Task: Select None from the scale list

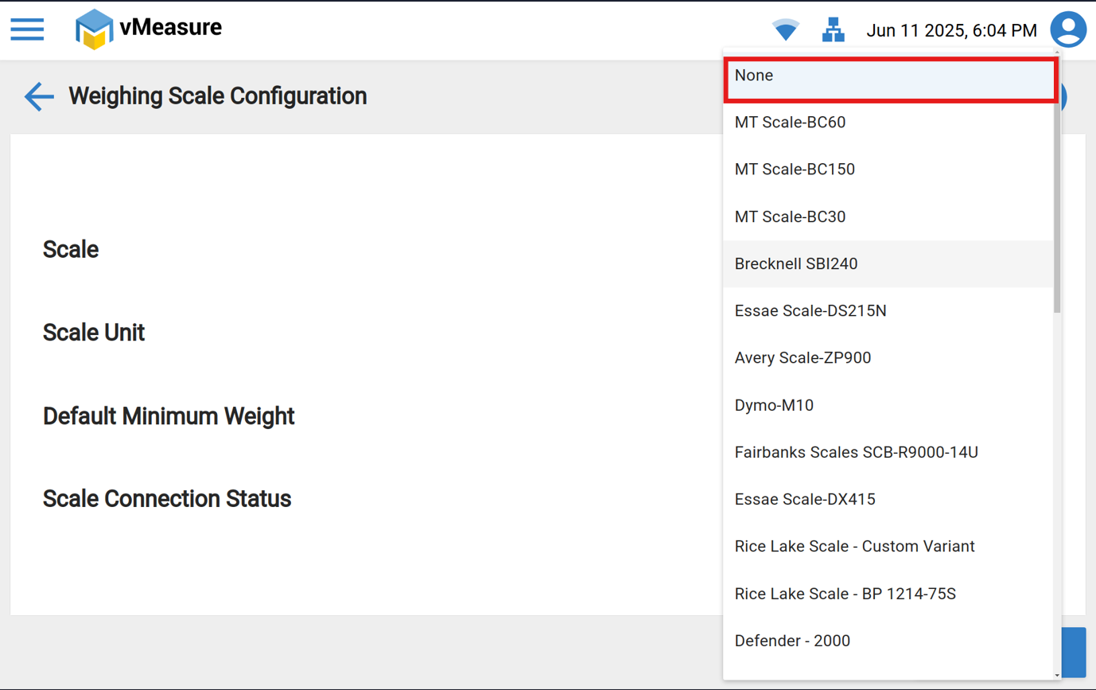Action: (889, 76)
